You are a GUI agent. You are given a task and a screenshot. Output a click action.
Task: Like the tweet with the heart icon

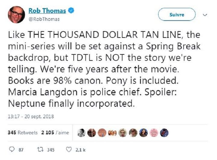click(69, 149)
